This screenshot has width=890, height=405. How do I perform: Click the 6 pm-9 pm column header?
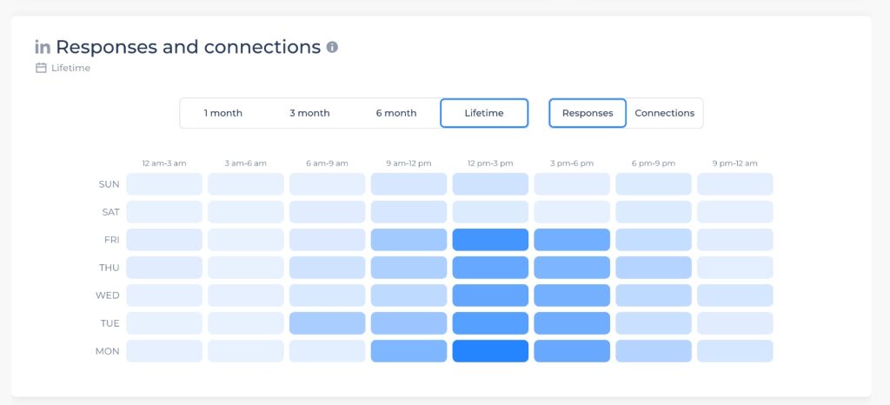654,163
